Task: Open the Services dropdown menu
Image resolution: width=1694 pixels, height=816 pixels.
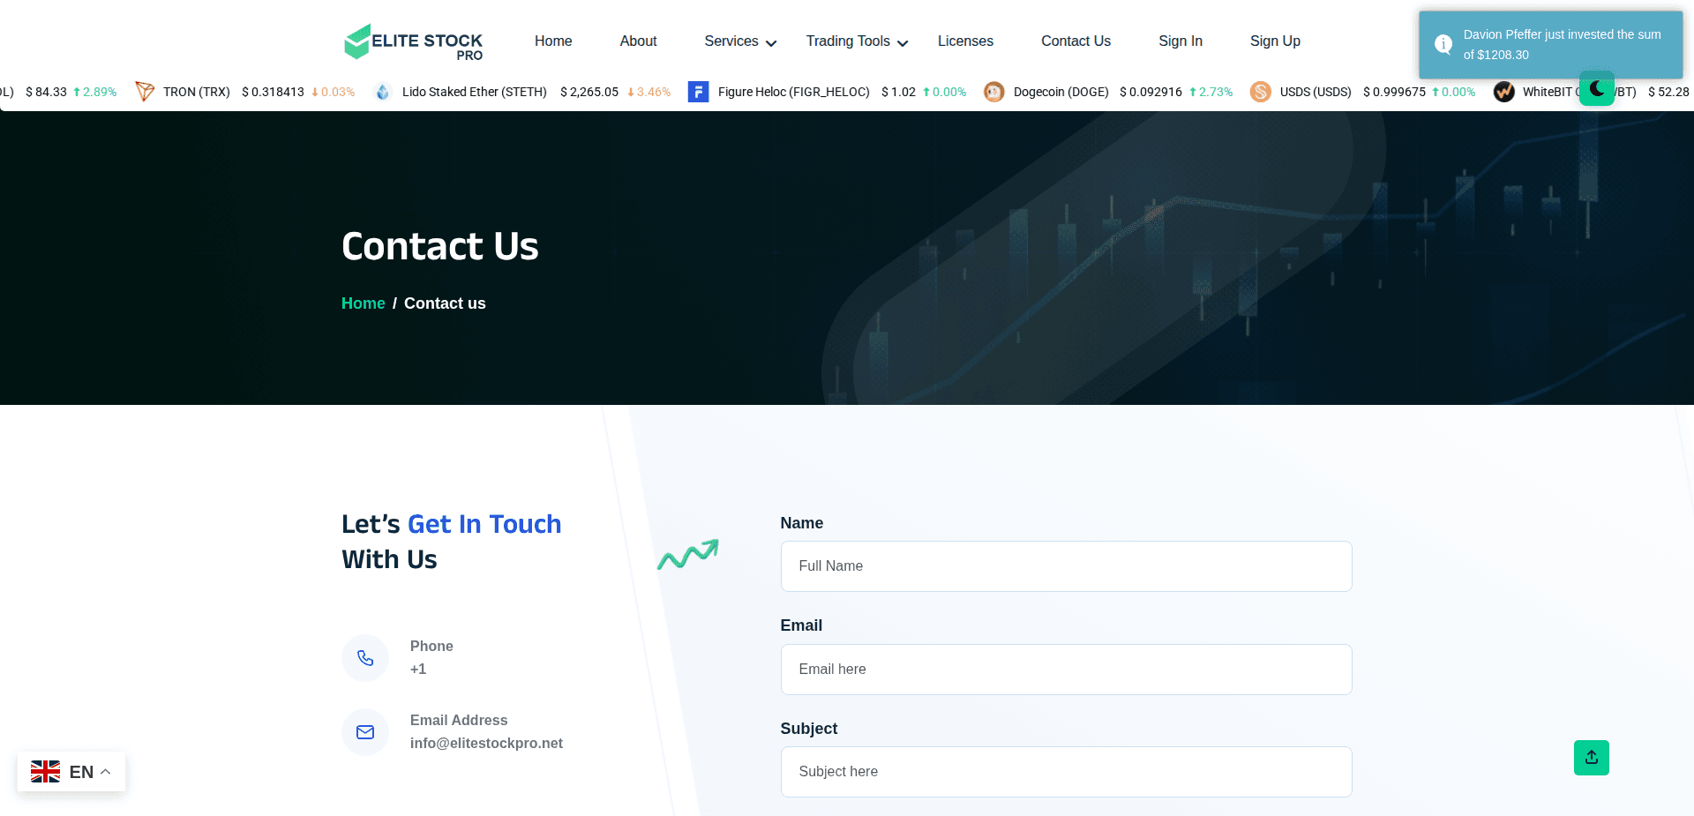Action: [739, 41]
